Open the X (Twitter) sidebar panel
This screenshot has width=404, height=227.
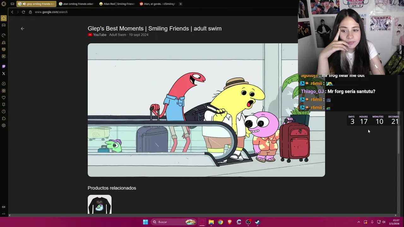(4, 73)
